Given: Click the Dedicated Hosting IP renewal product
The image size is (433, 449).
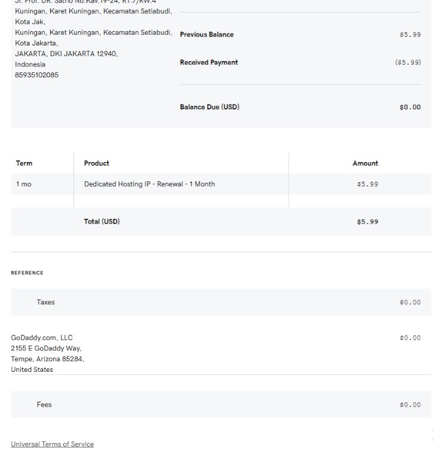Looking at the screenshot, I should [x=149, y=184].
